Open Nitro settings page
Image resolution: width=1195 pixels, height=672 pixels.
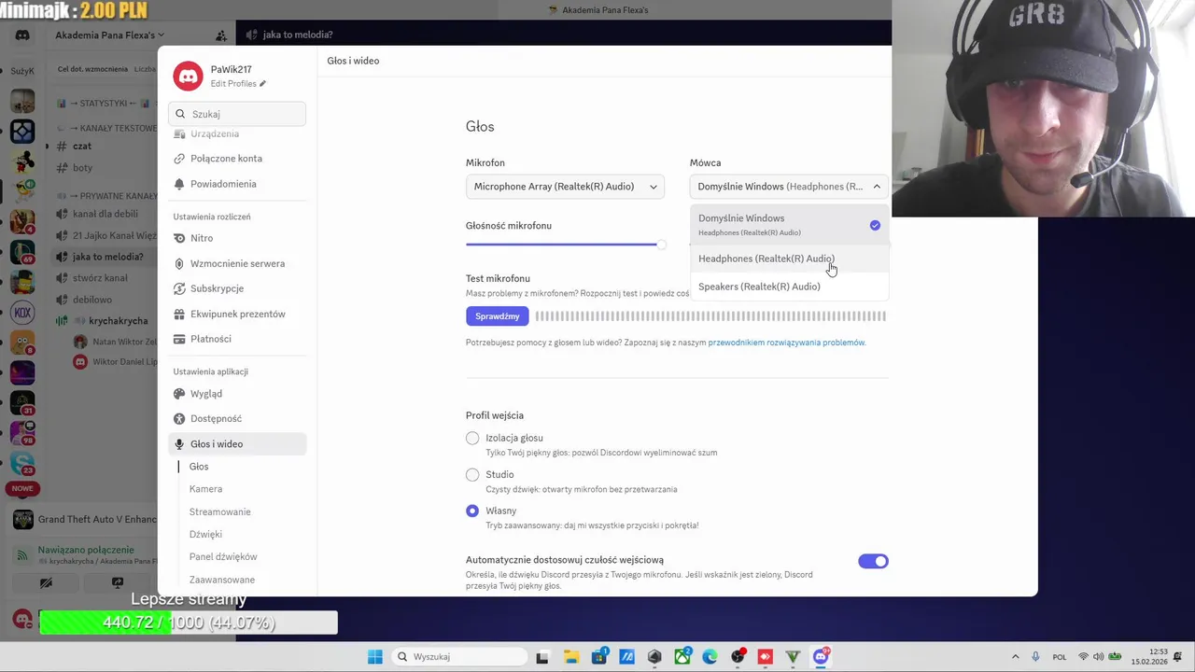[237, 238]
